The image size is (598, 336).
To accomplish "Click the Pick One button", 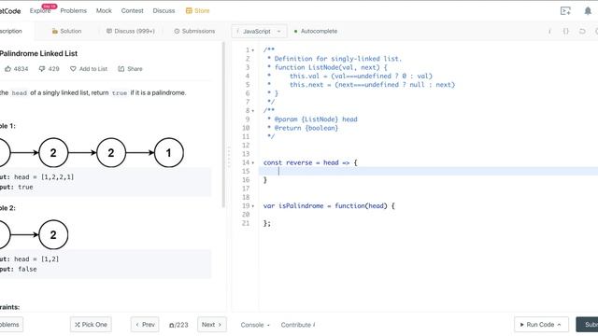I will coord(91,325).
